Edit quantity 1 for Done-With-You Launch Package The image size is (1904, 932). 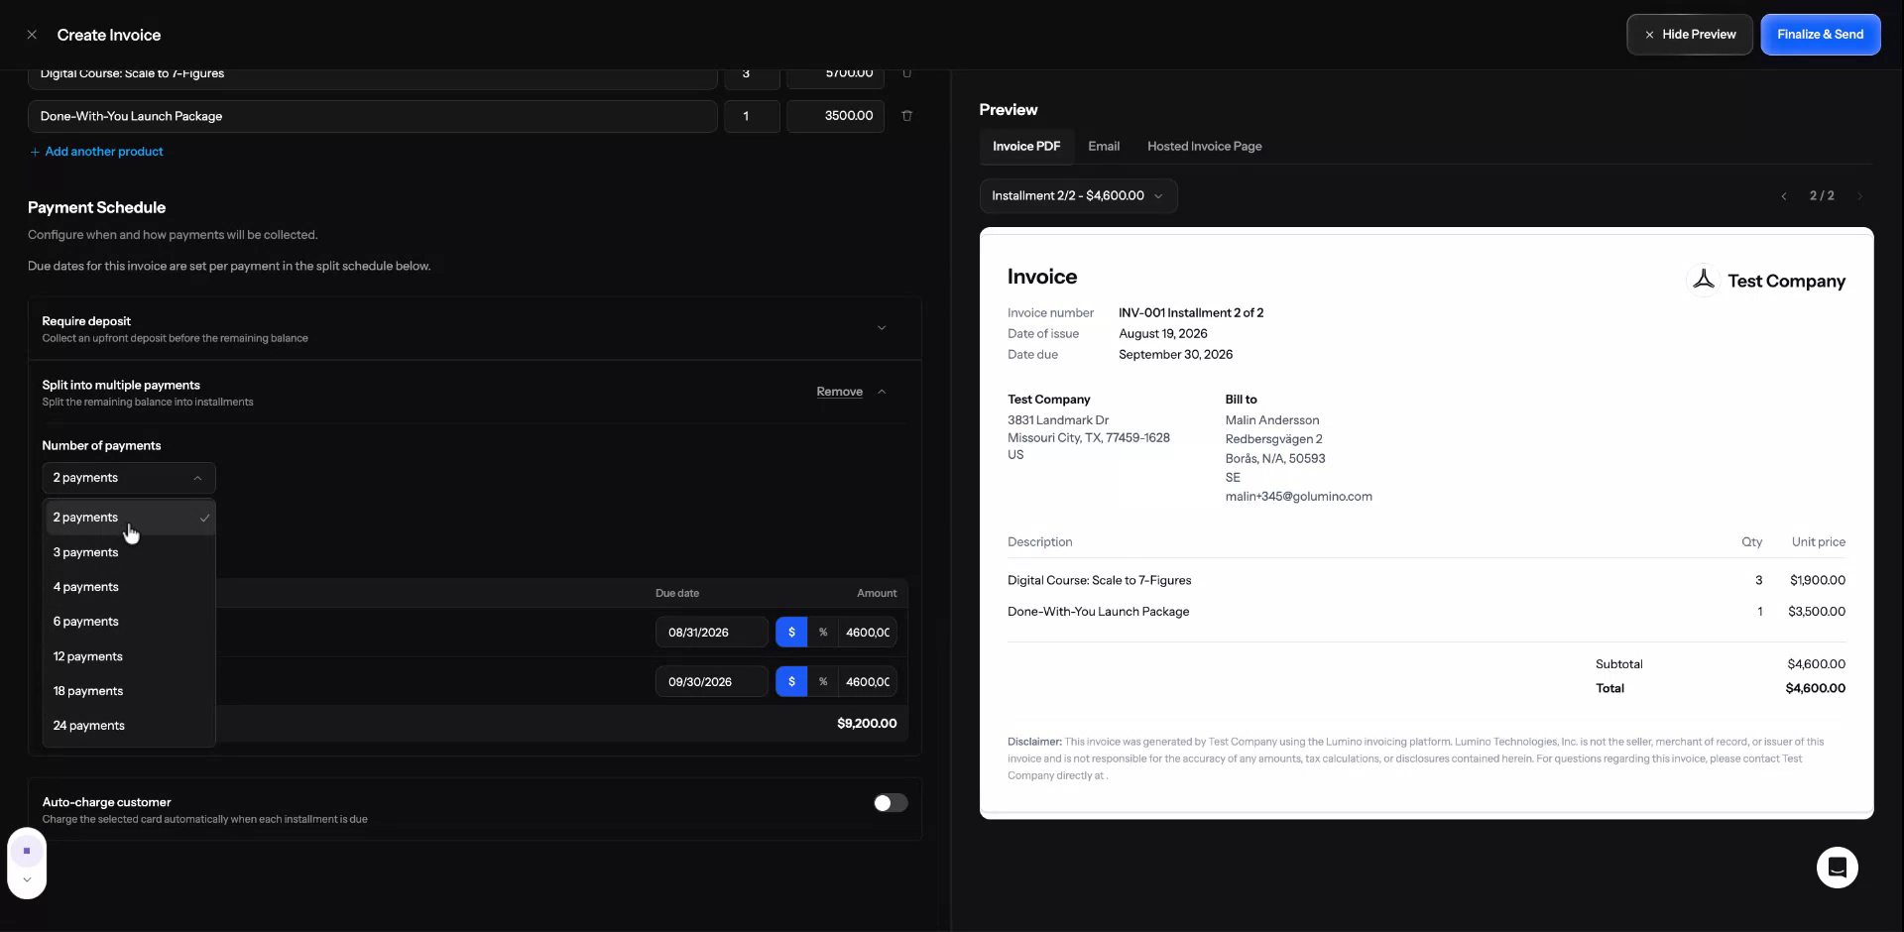pyautogui.click(x=752, y=116)
